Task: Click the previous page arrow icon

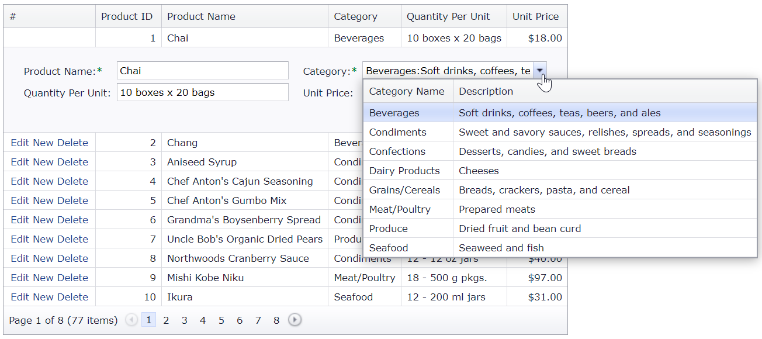Action: [x=131, y=320]
